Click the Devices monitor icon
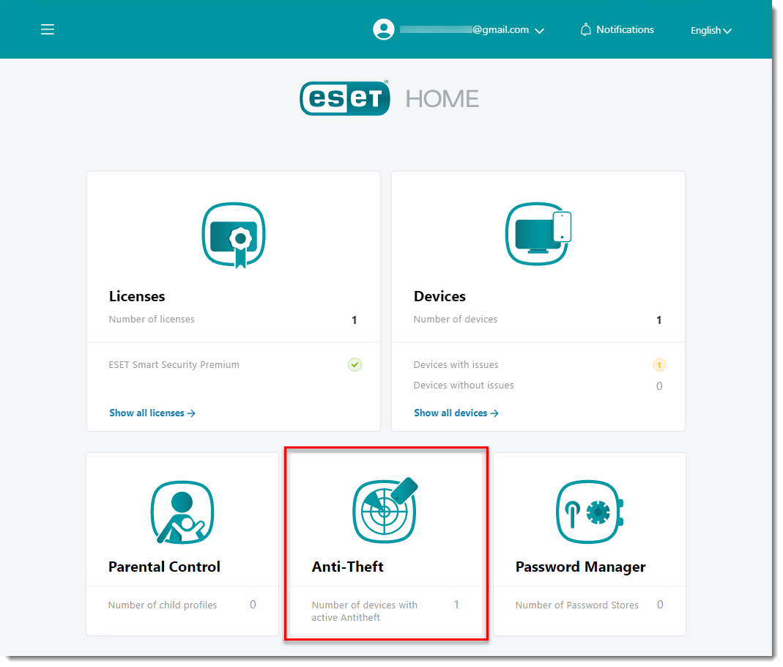 click(538, 234)
